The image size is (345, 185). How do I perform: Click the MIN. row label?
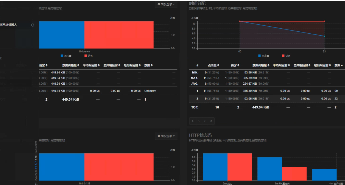pos(195,73)
